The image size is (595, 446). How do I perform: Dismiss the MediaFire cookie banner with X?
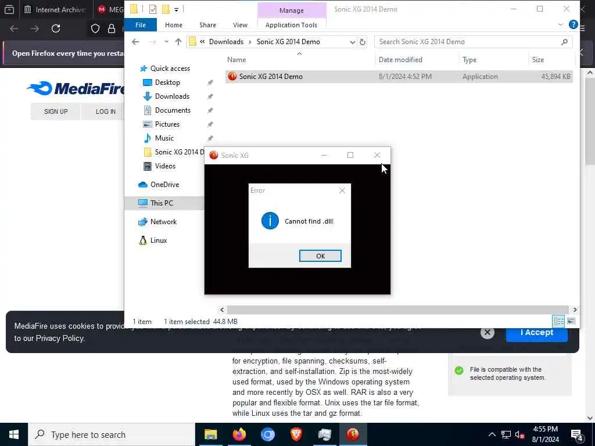(x=488, y=333)
